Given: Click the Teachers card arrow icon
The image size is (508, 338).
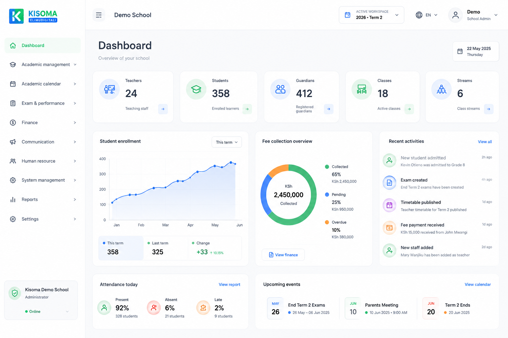Looking at the screenshot, I should pyautogui.click(x=163, y=109).
